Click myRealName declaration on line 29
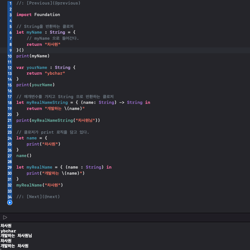Viewport: 250px width, 250px height. click(39, 167)
